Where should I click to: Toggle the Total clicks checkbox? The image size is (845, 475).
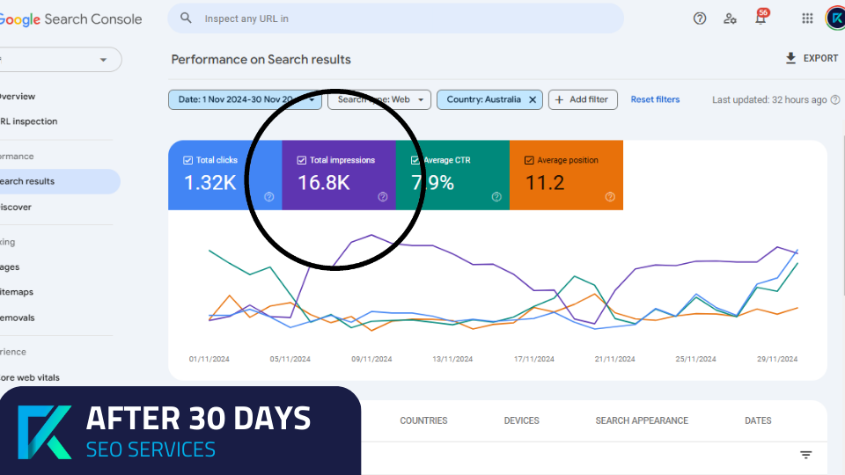tap(187, 160)
